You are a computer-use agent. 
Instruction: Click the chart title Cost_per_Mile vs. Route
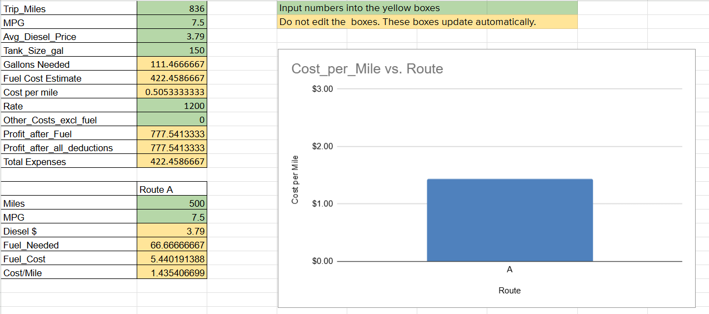367,69
